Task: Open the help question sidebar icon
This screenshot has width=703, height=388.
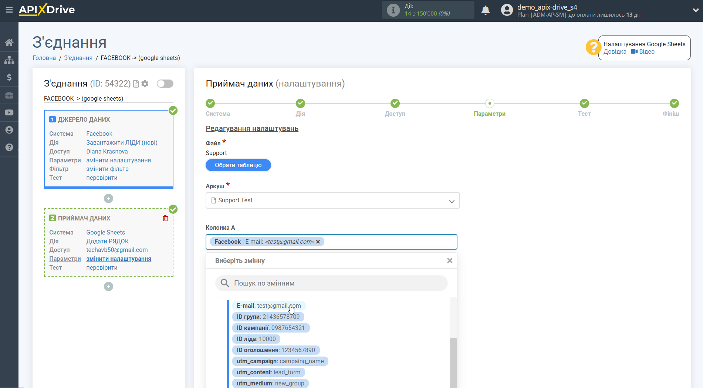Action: point(9,147)
